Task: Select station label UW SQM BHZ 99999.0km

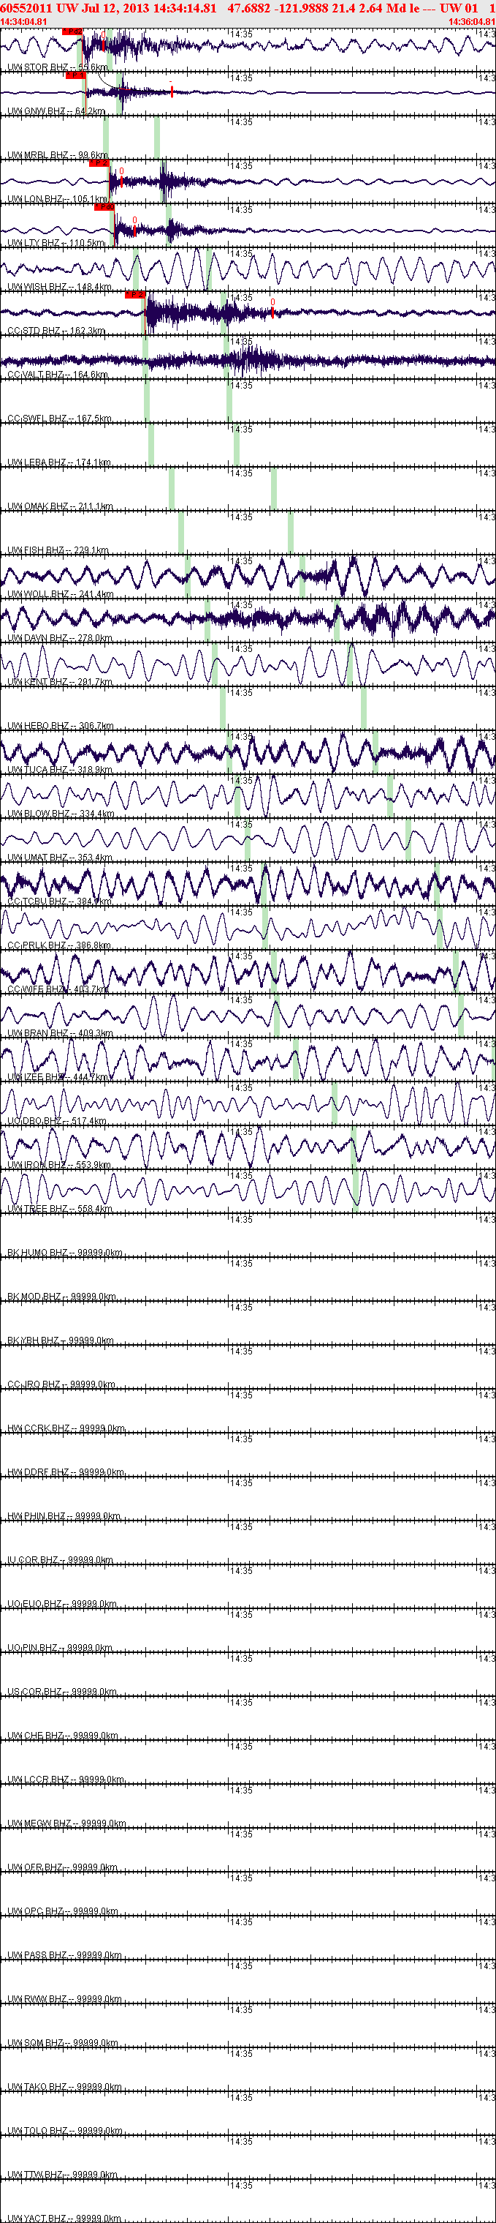Action: [x=63, y=2044]
